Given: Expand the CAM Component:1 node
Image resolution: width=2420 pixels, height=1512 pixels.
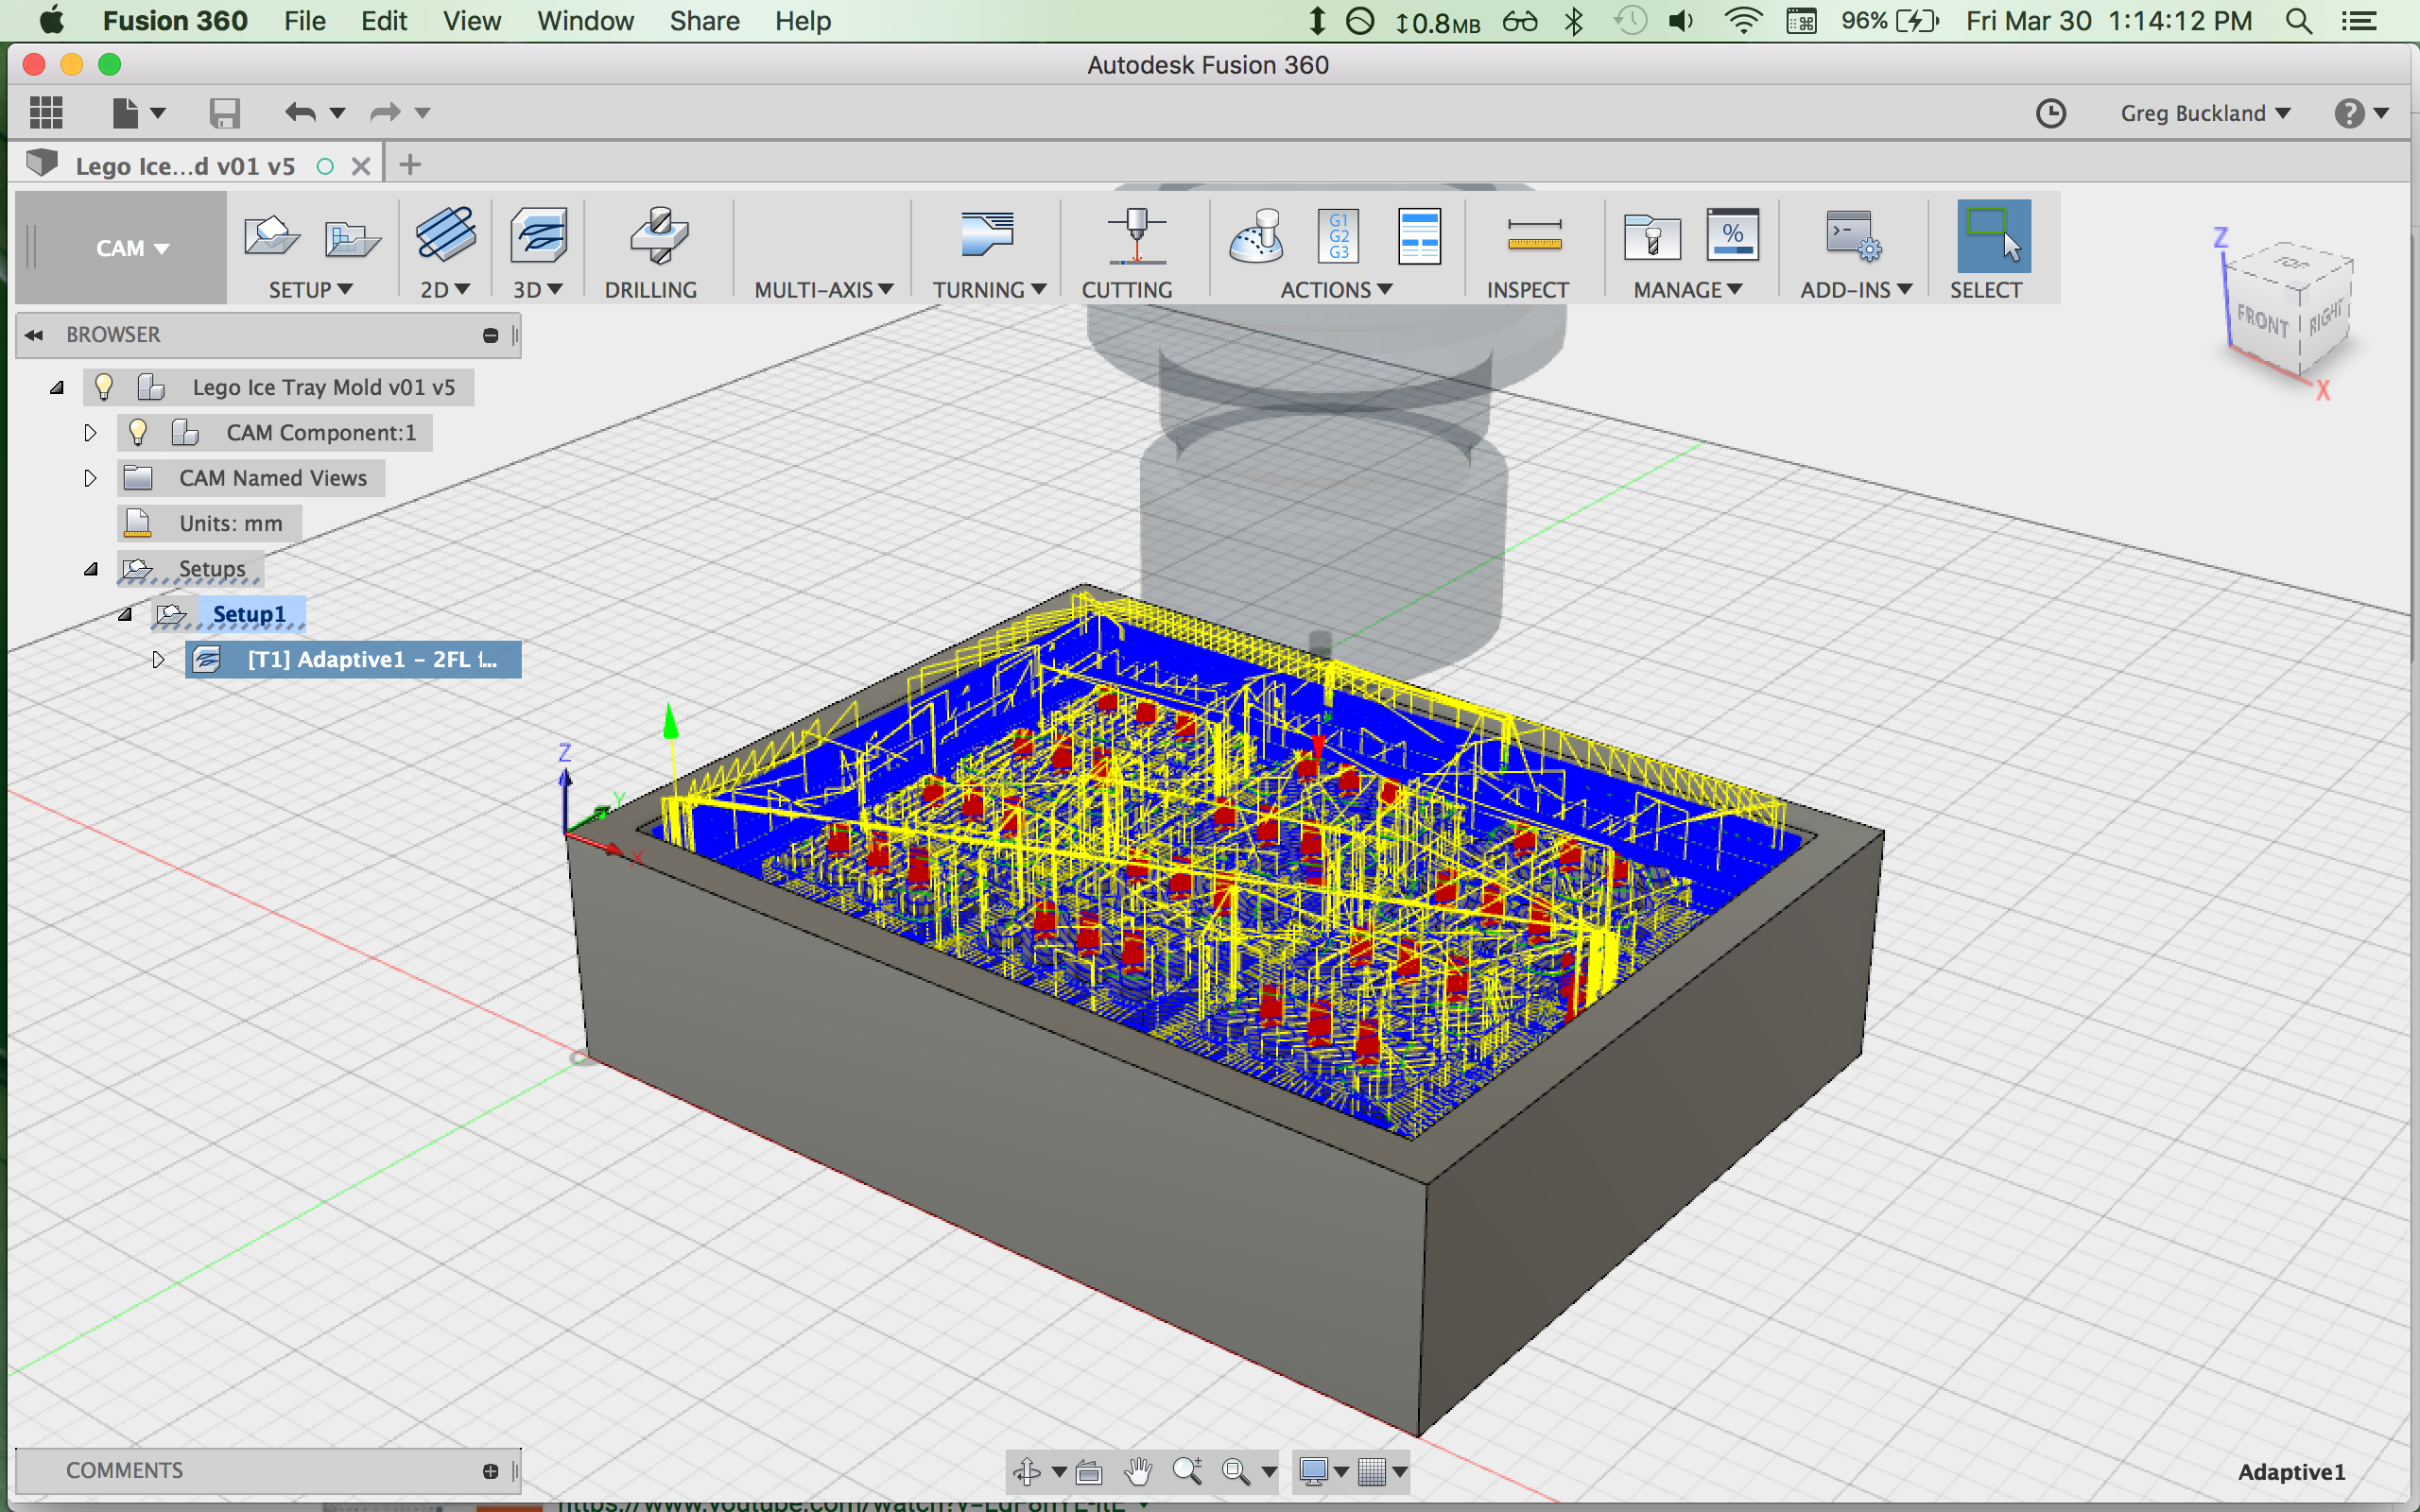Looking at the screenshot, I should [x=90, y=432].
